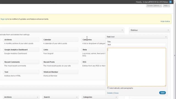Click the Delete link in Text widget
Viewport: 176px width, 99px height.
(x=110, y=93)
